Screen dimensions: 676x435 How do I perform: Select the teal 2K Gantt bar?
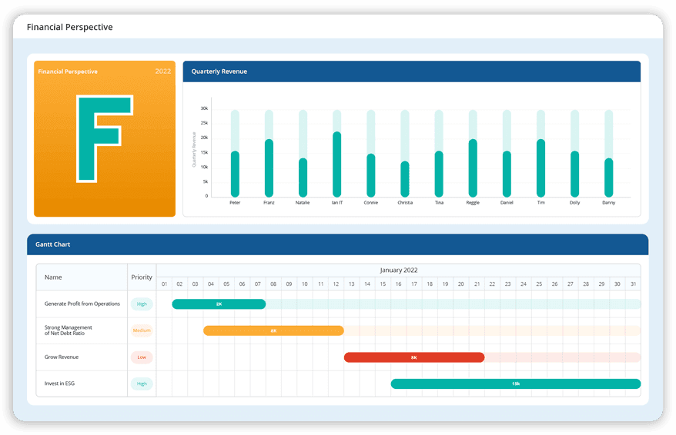pyautogui.click(x=219, y=304)
